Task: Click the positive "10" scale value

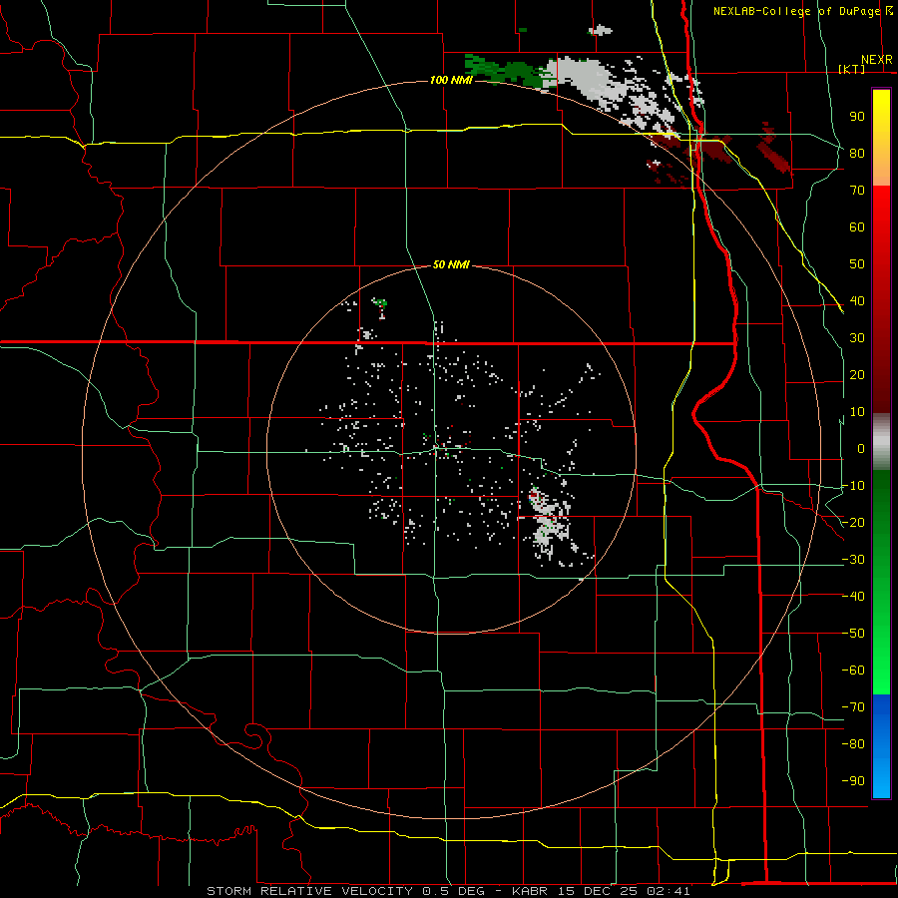Action: tap(857, 412)
